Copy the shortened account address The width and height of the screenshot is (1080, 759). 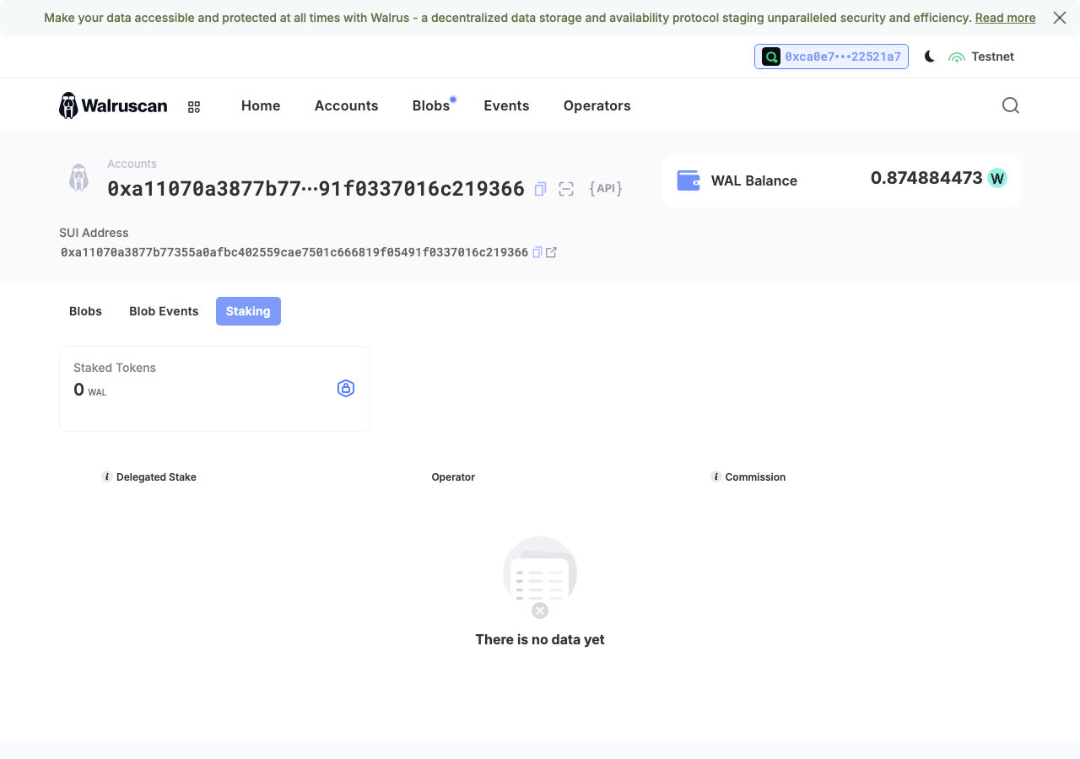click(x=541, y=189)
